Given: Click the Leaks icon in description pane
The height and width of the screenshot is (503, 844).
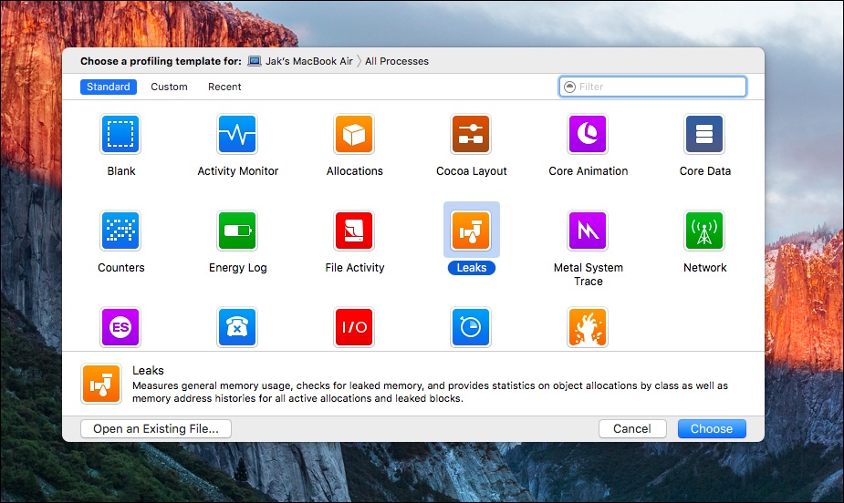Looking at the screenshot, I should [x=101, y=384].
